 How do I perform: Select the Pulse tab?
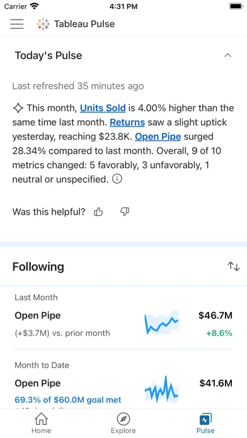pyautogui.click(x=205, y=423)
